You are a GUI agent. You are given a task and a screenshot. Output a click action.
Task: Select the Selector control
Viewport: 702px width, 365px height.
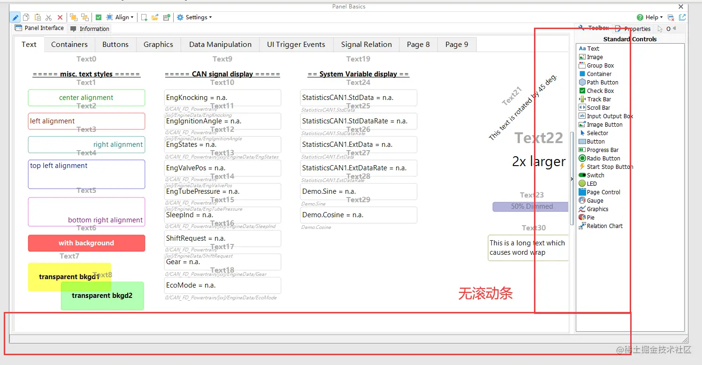pyautogui.click(x=593, y=133)
